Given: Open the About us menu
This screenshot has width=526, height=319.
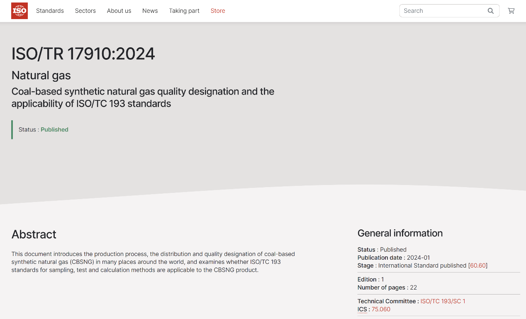Looking at the screenshot, I should coord(119,11).
